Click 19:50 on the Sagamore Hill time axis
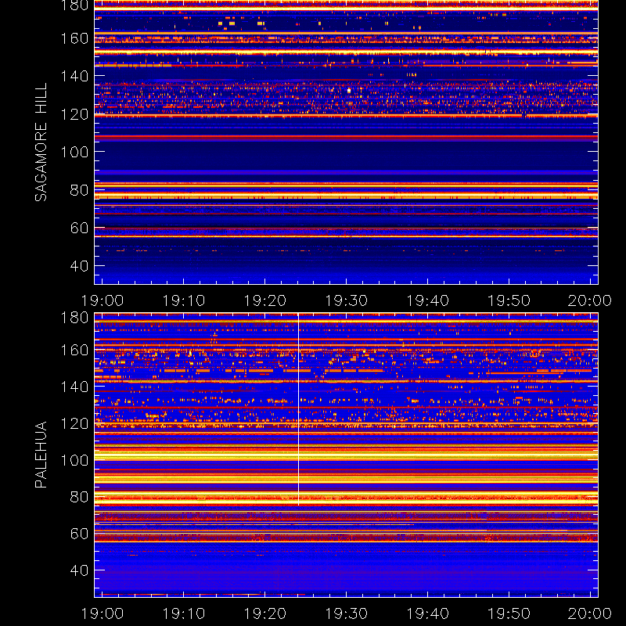 pos(509,300)
